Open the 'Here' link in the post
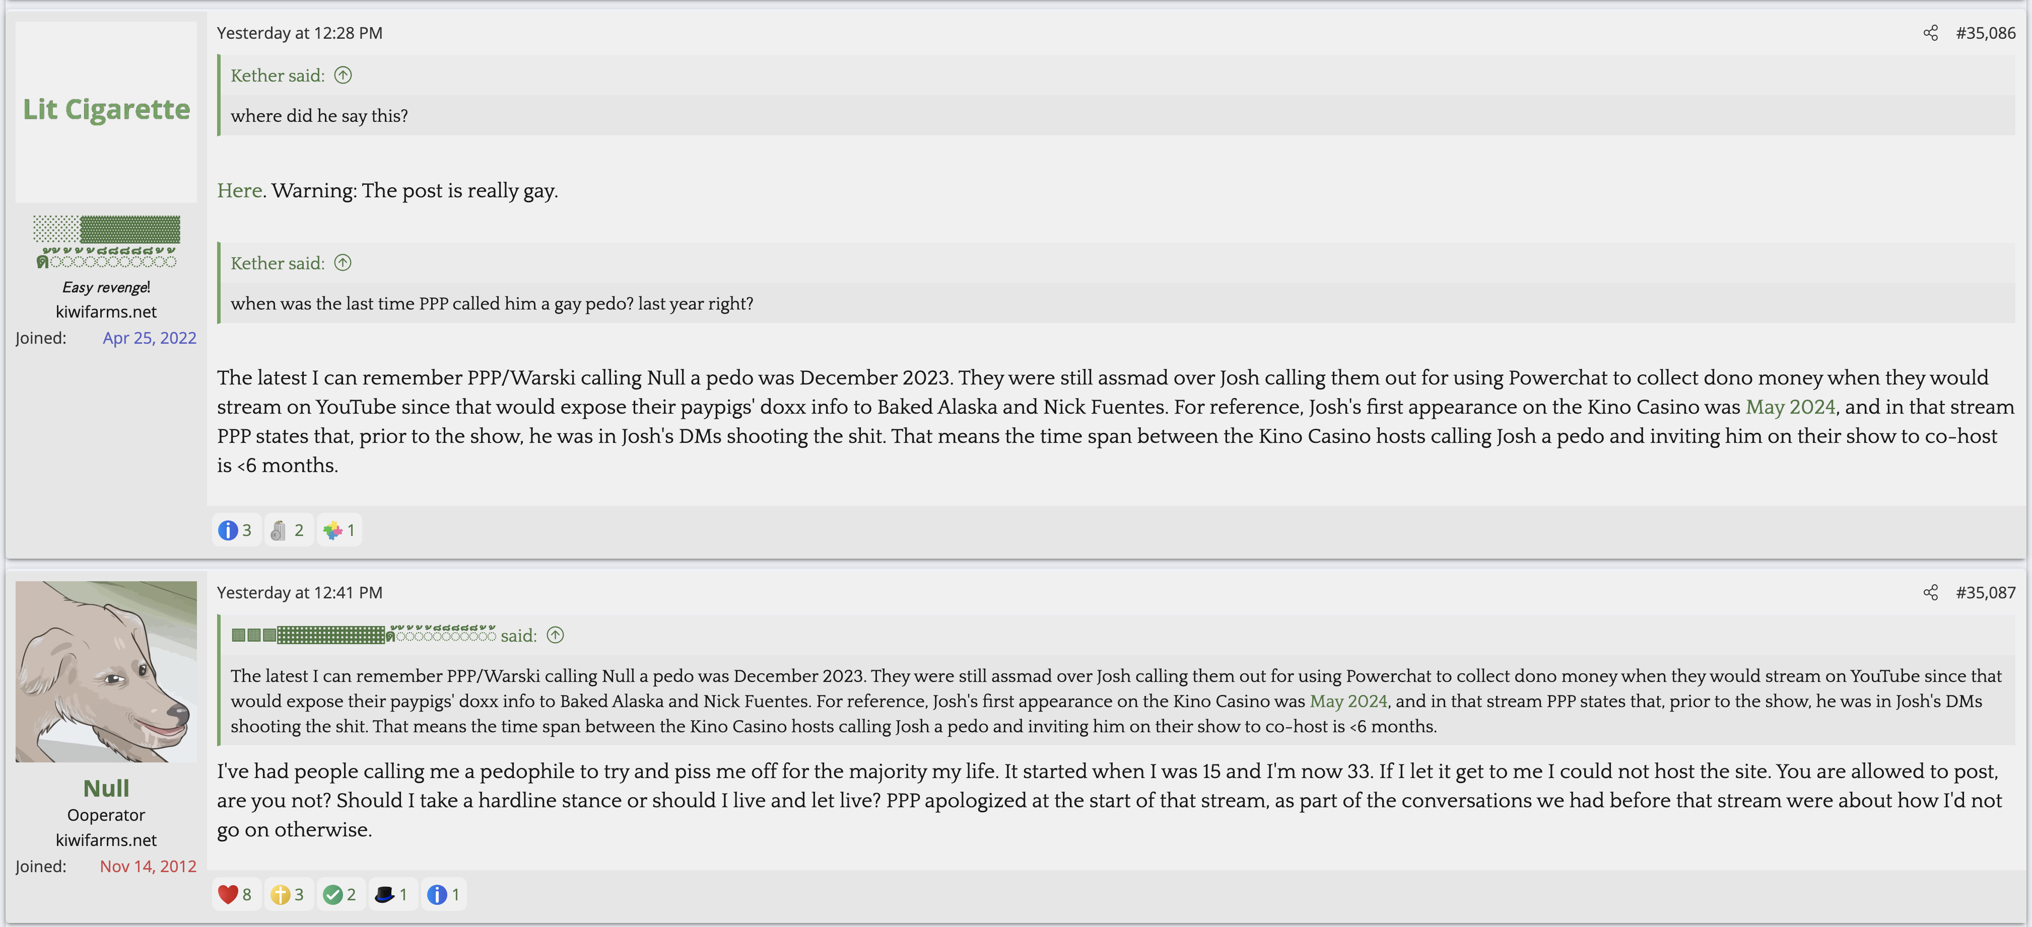2032x927 pixels. pos(239,191)
